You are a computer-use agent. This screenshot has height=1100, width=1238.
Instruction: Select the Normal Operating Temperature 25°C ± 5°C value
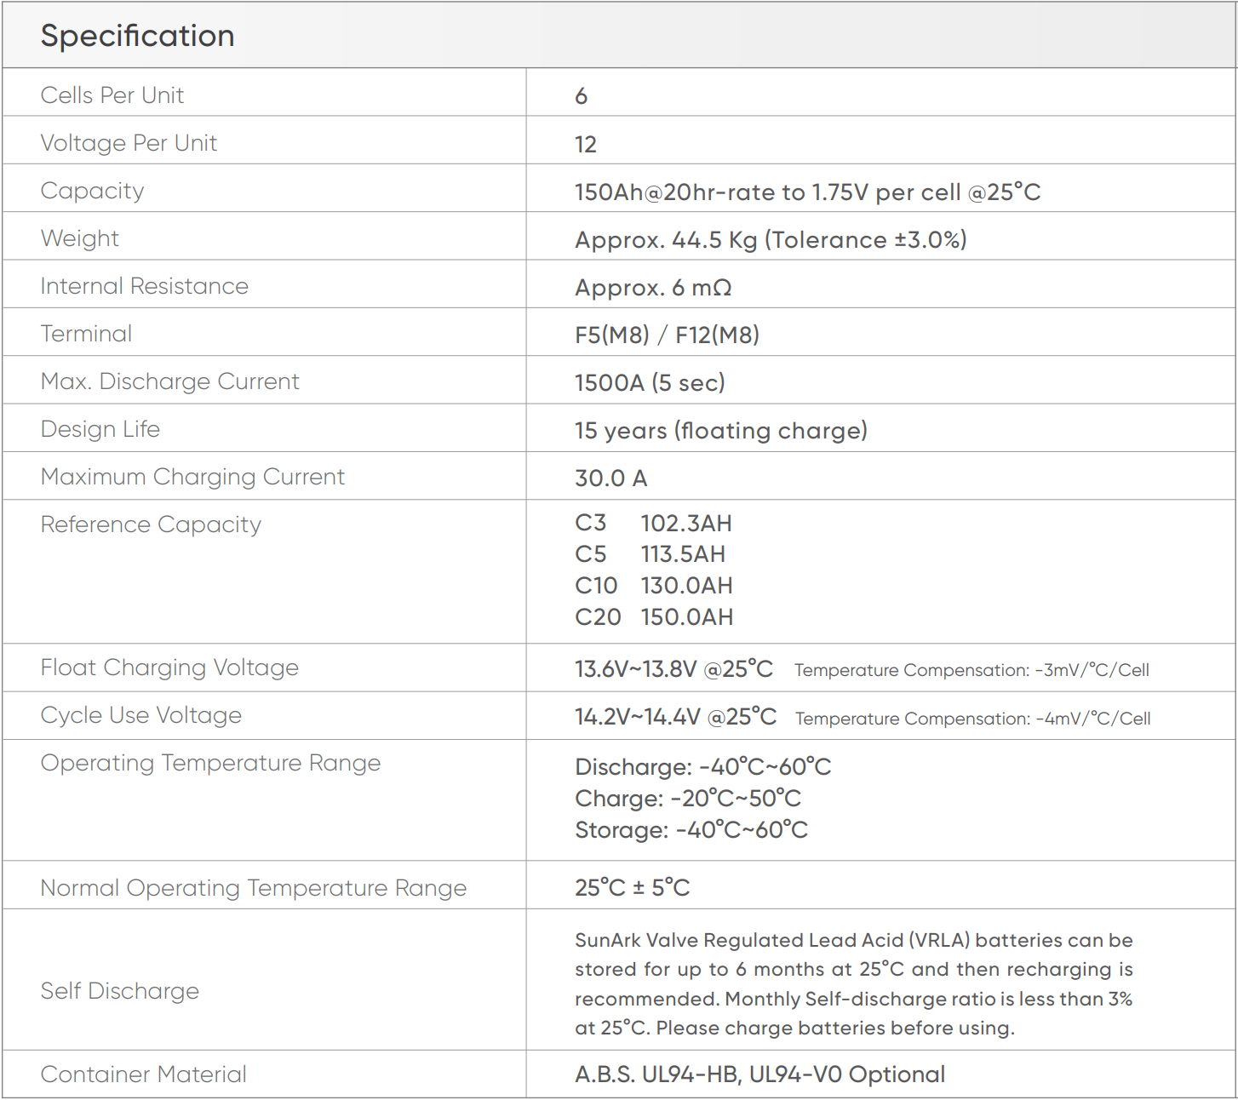tap(632, 888)
